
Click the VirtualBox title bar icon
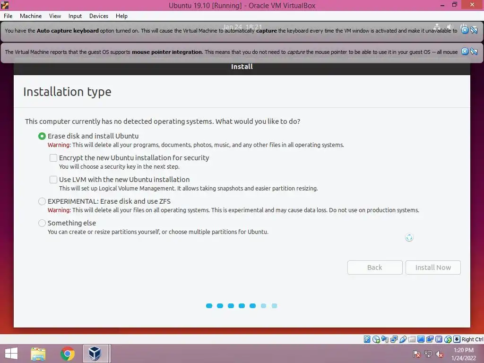[5, 5]
